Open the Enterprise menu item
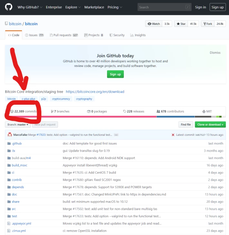 [x=54, y=7]
